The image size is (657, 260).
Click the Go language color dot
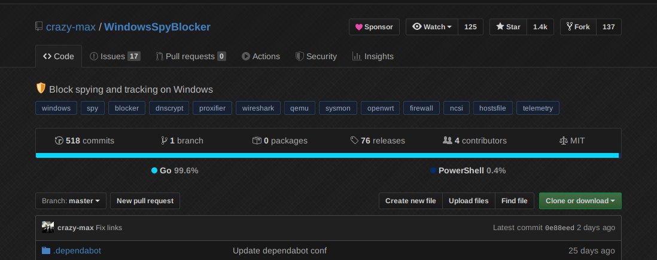point(154,170)
